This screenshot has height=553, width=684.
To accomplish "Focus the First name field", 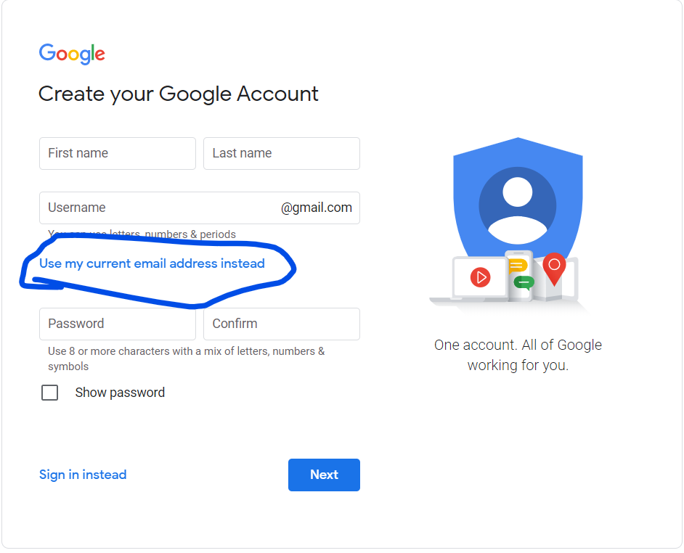I will click(118, 154).
